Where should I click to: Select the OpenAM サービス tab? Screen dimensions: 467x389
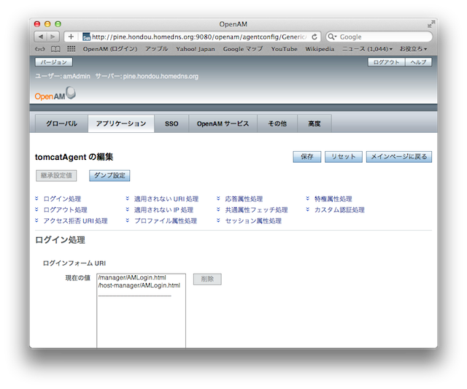(x=223, y=124)
